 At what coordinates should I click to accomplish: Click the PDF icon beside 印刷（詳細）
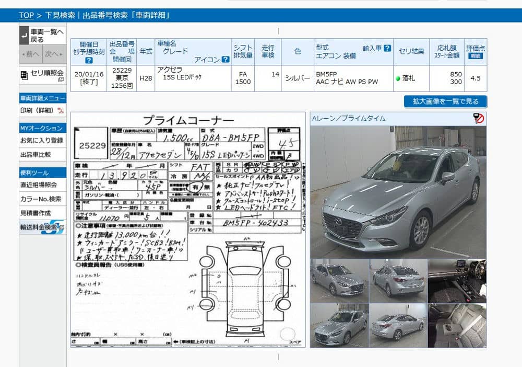click(x=61, y=110)
